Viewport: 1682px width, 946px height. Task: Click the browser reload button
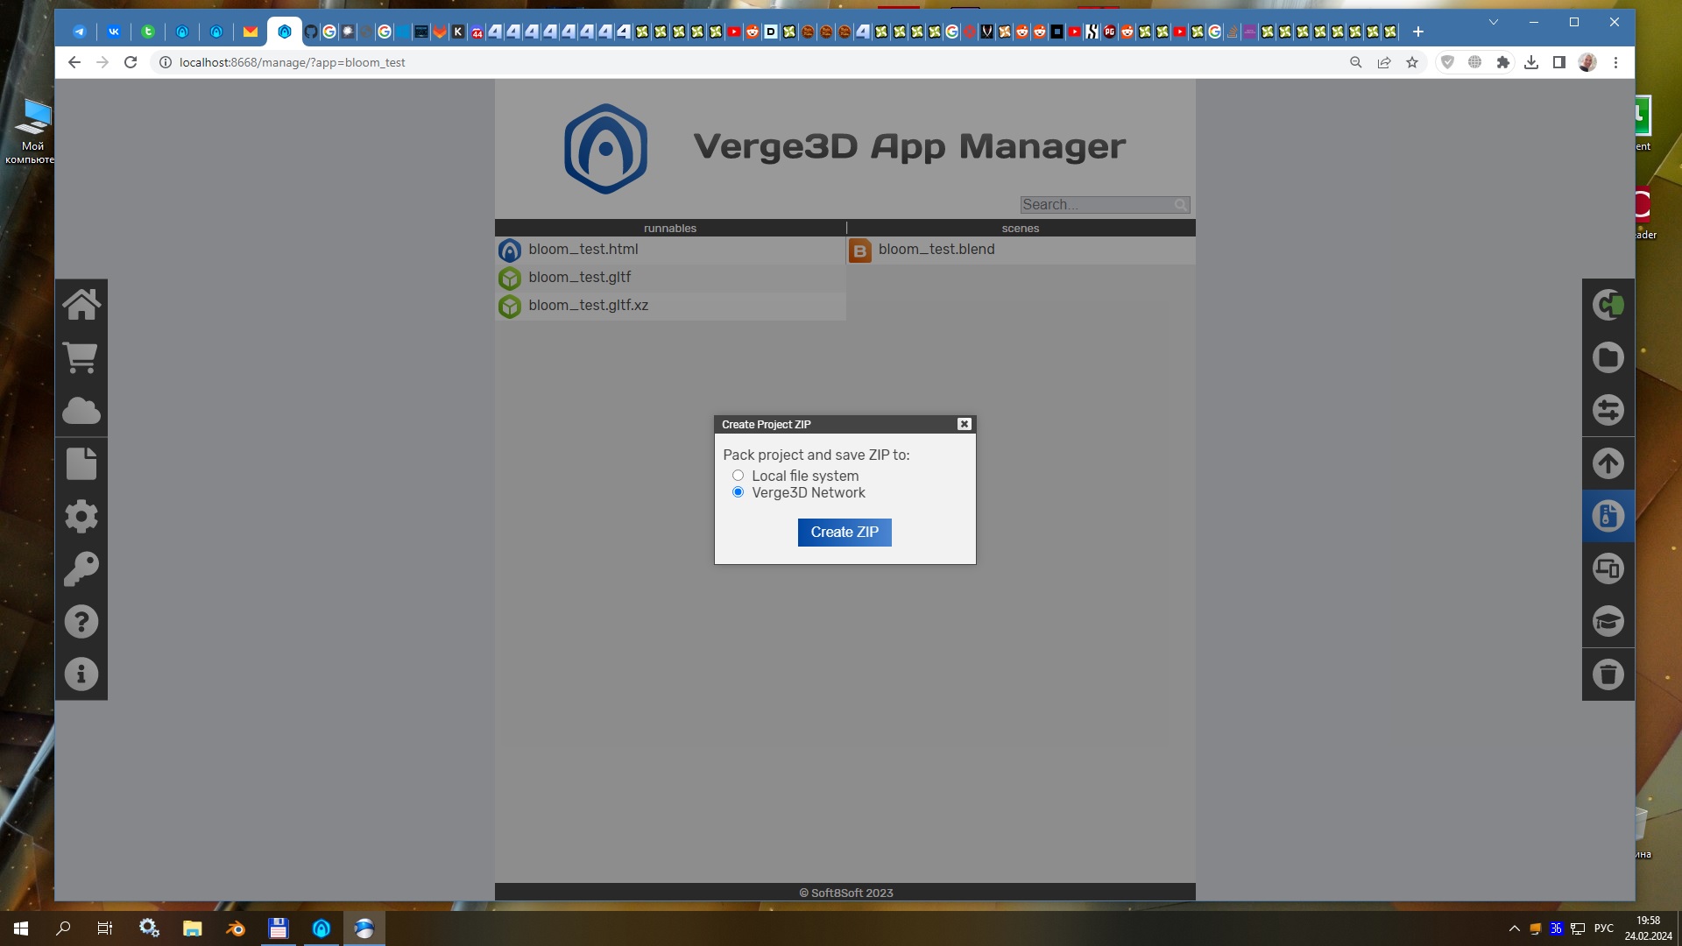pos(131,62)
